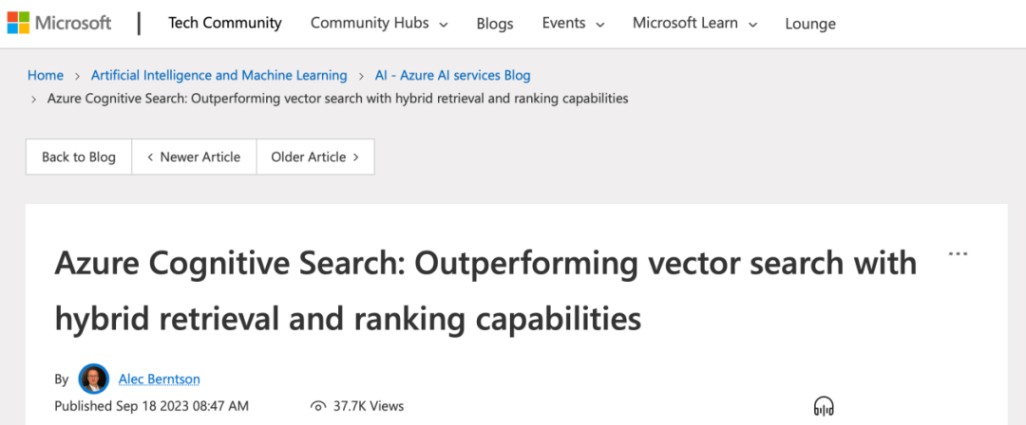1026x425 pixels.
Task: Go to the Newer Article
Action: click(x=194, y=157)
